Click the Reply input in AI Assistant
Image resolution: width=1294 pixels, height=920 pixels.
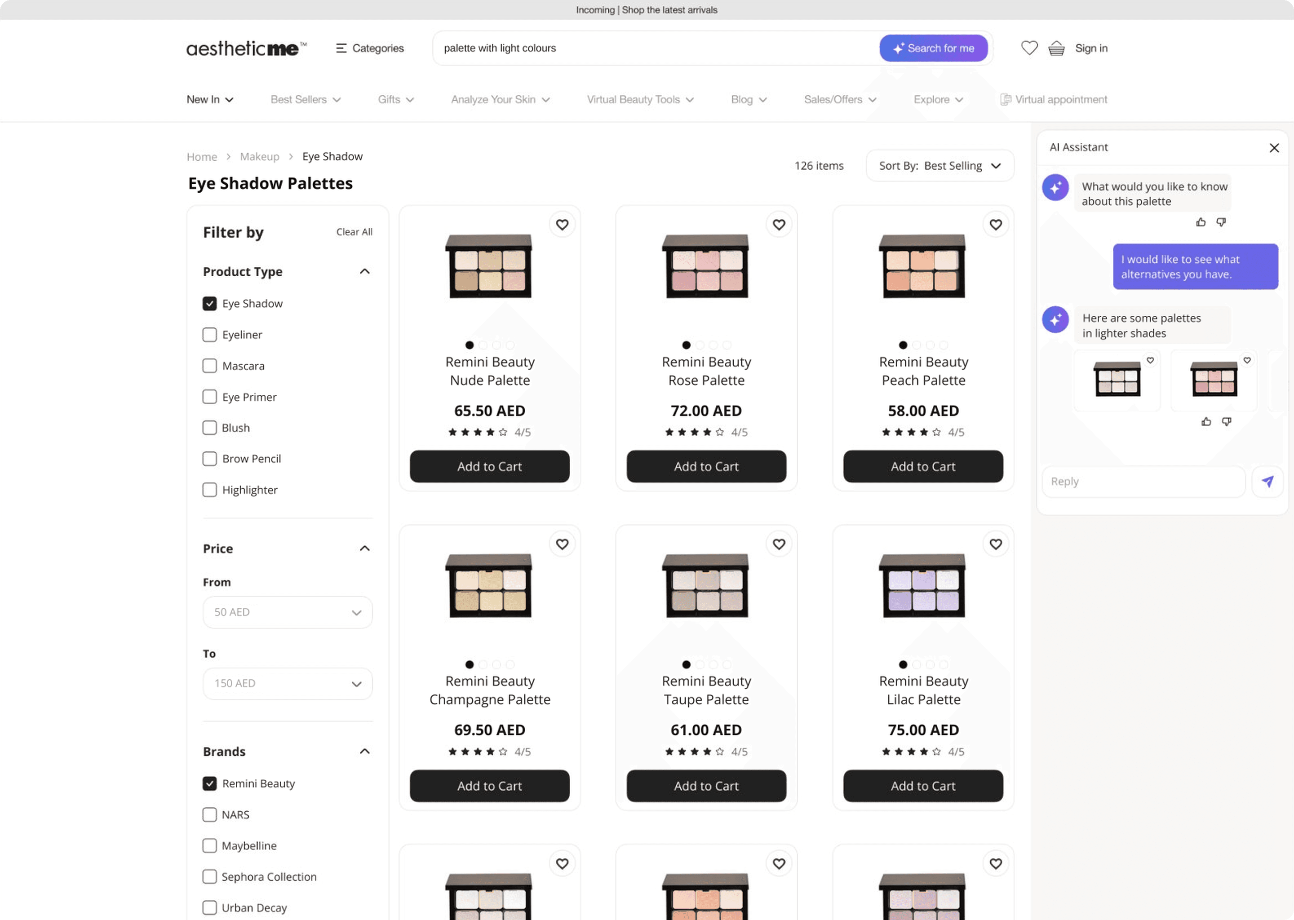[1143, 482]
